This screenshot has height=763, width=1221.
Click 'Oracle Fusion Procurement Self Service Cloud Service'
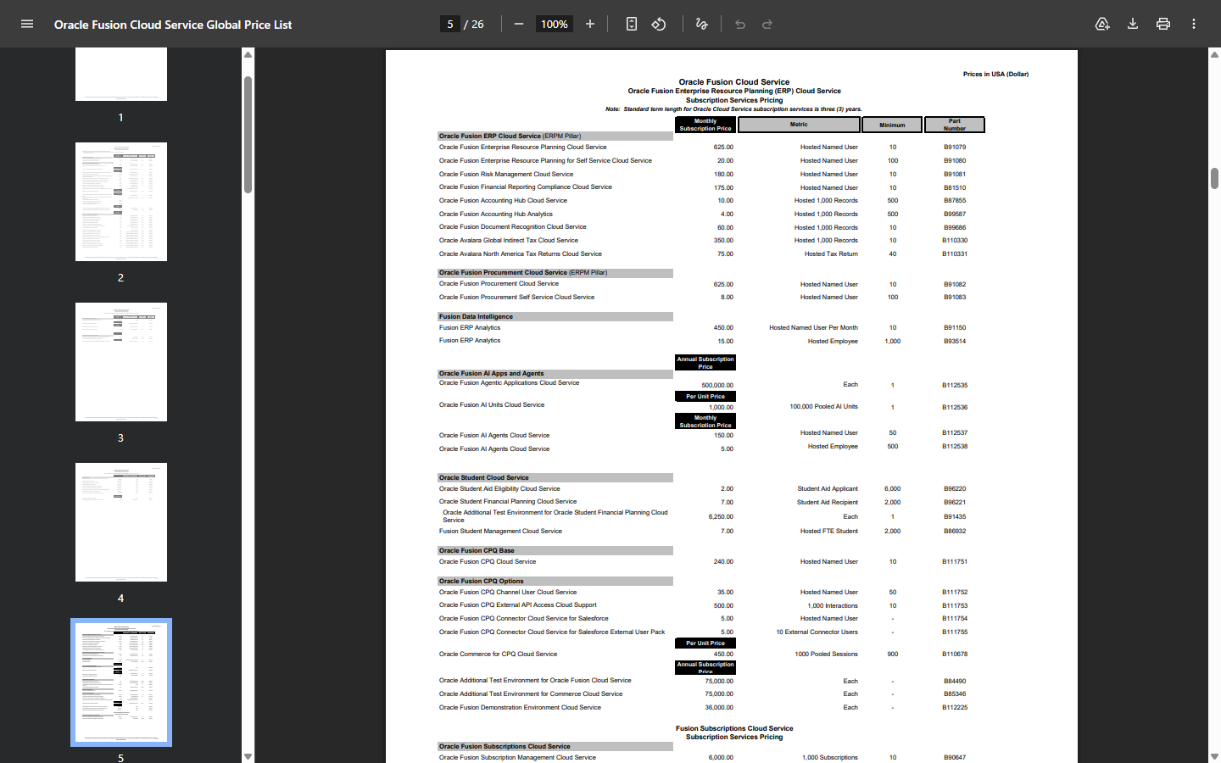[x=516, y=298]
